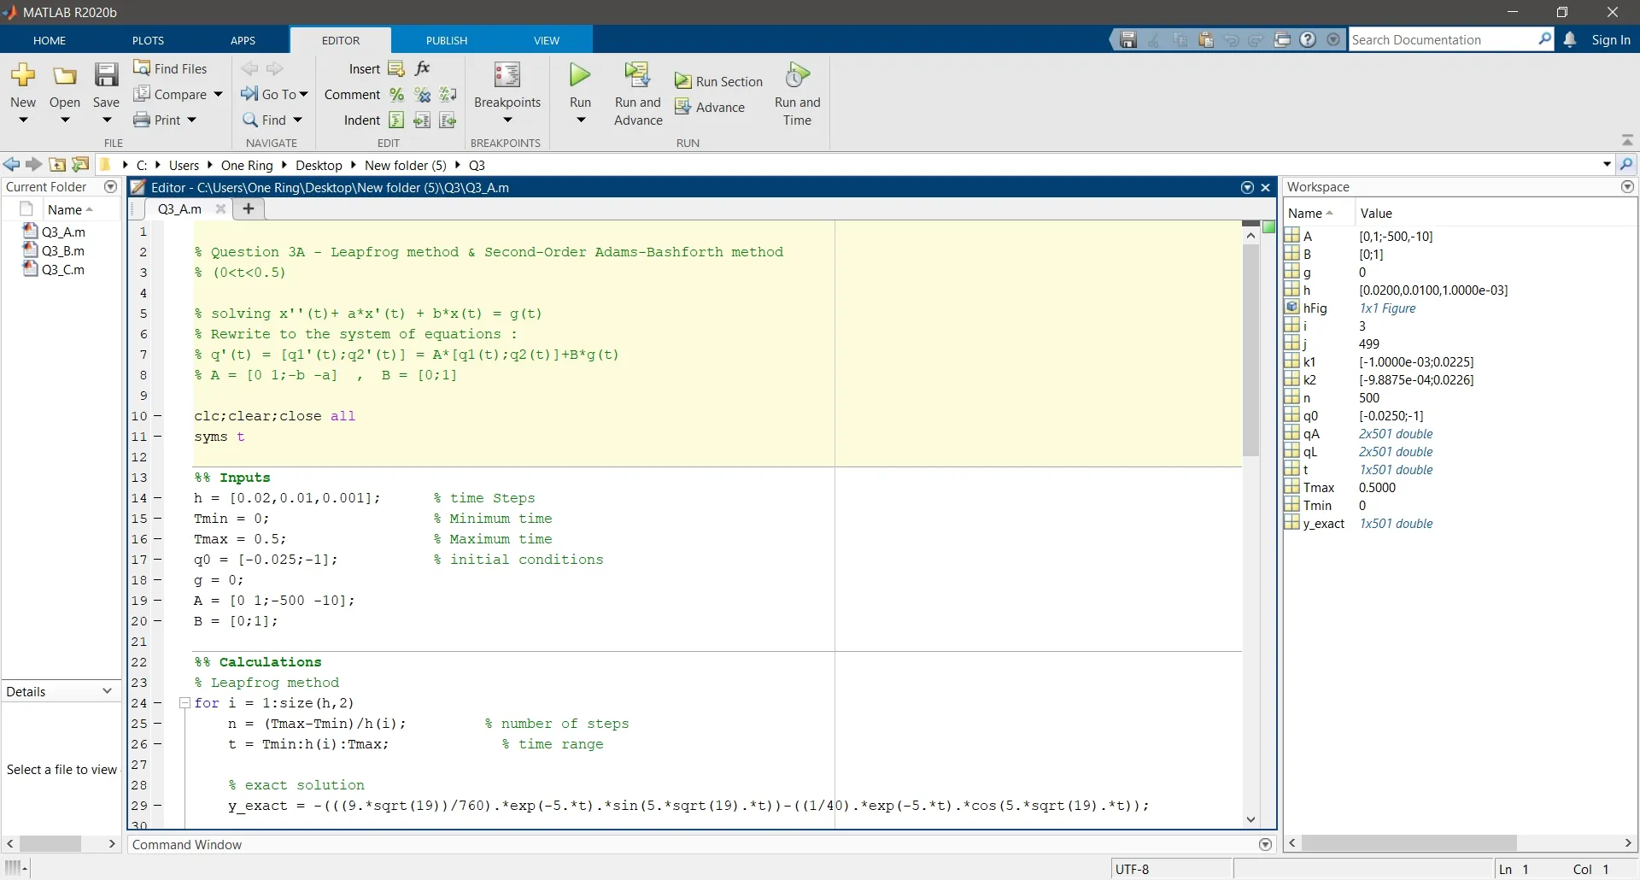The width and height of the screenshot is (1640, 880).
Task: Toggle breakpoint dash at line 19
Action: [158, 601]
